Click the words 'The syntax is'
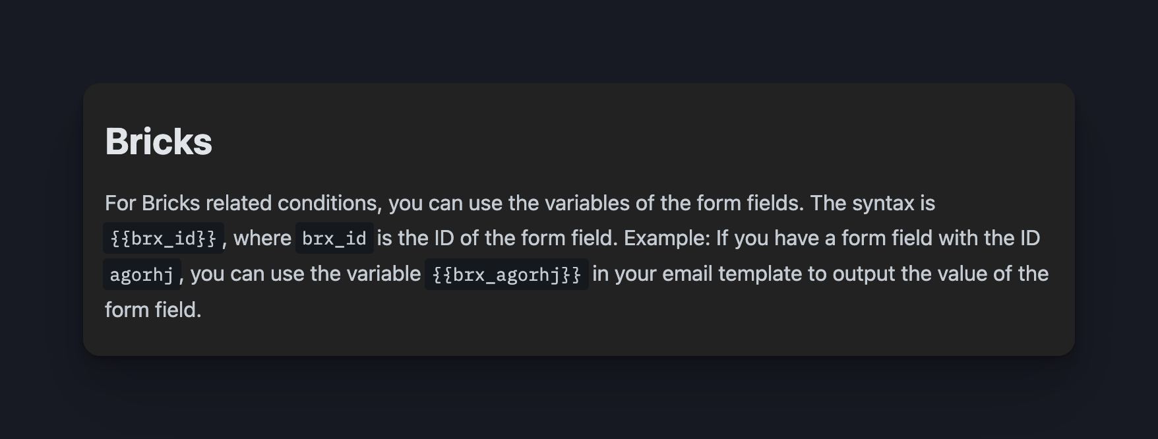 [x=872, y=203]
